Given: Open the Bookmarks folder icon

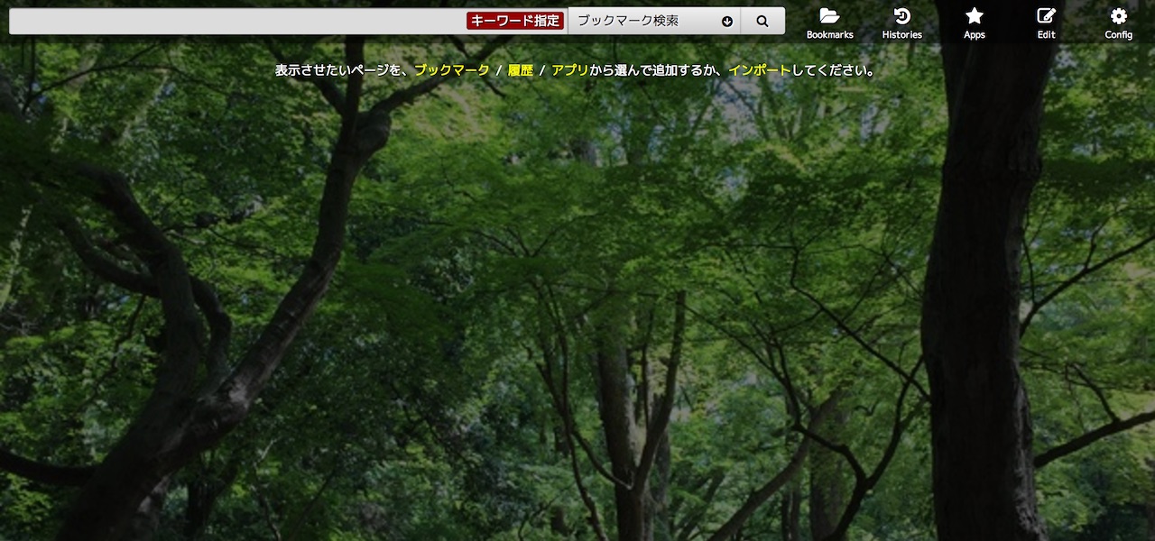Looking at the screenshot, I should pyautogui.click(x=829, y=16).
